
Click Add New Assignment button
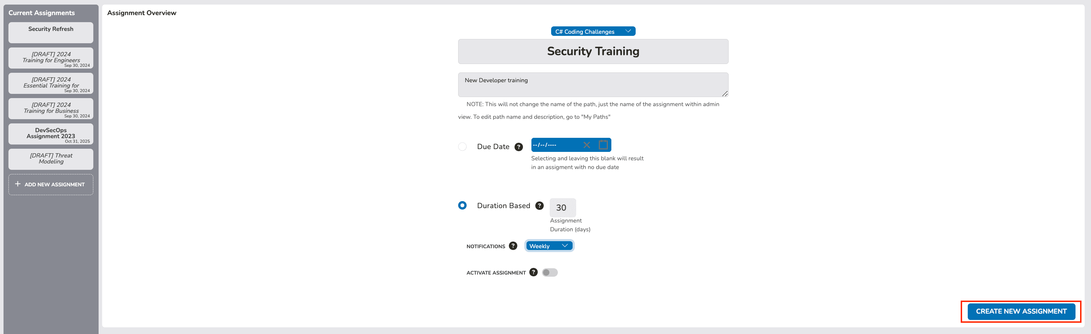(51, 185)
